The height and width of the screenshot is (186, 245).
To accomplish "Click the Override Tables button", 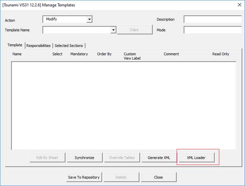I will [122, 158].
